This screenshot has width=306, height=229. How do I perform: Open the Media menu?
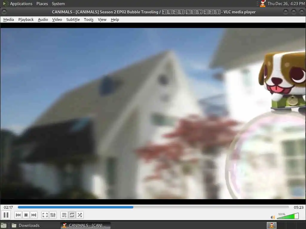click(9, 19)
